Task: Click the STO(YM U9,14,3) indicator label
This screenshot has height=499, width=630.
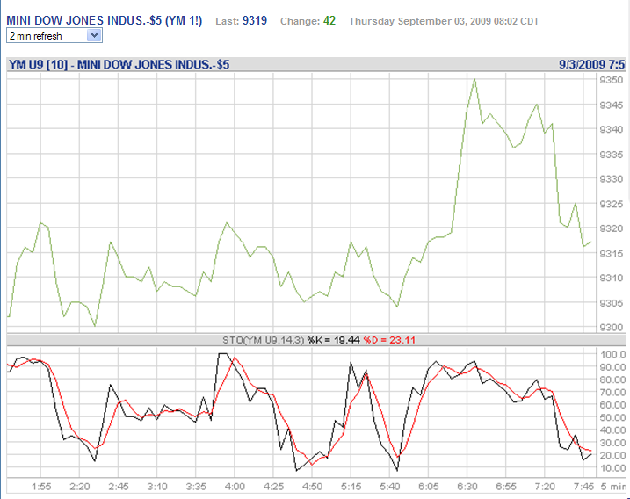Action: coord(264,340)
